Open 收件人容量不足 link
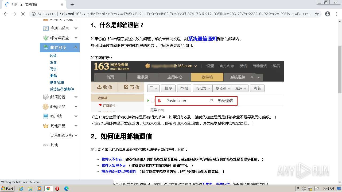Viewport: 342px width, 192px height. tap(114, 165)
